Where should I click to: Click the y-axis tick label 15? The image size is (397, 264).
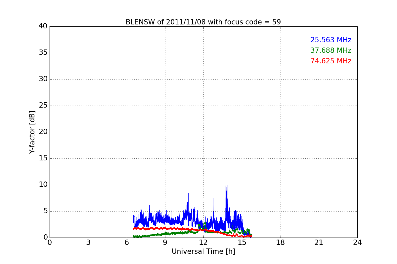tap(43, 158)
